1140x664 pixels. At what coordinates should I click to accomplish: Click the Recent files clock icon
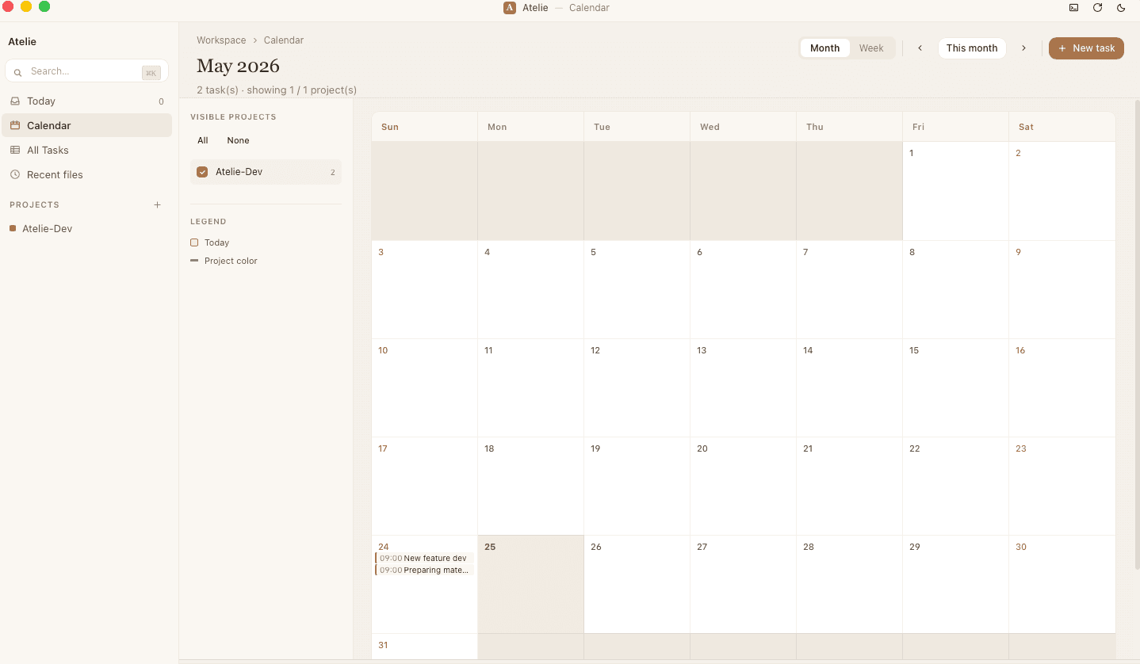(x=15, y=174)
